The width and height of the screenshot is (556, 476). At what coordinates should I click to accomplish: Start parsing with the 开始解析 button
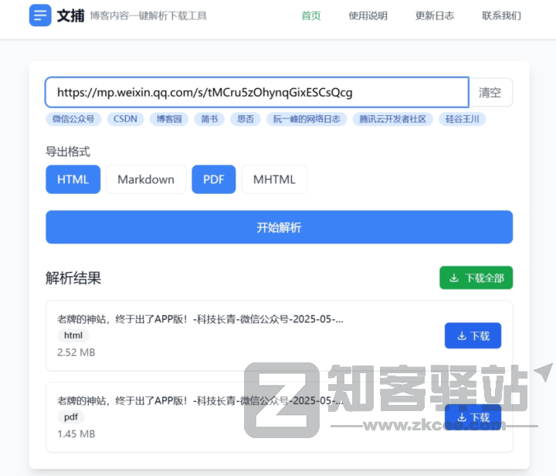click(x=279, y=227)
